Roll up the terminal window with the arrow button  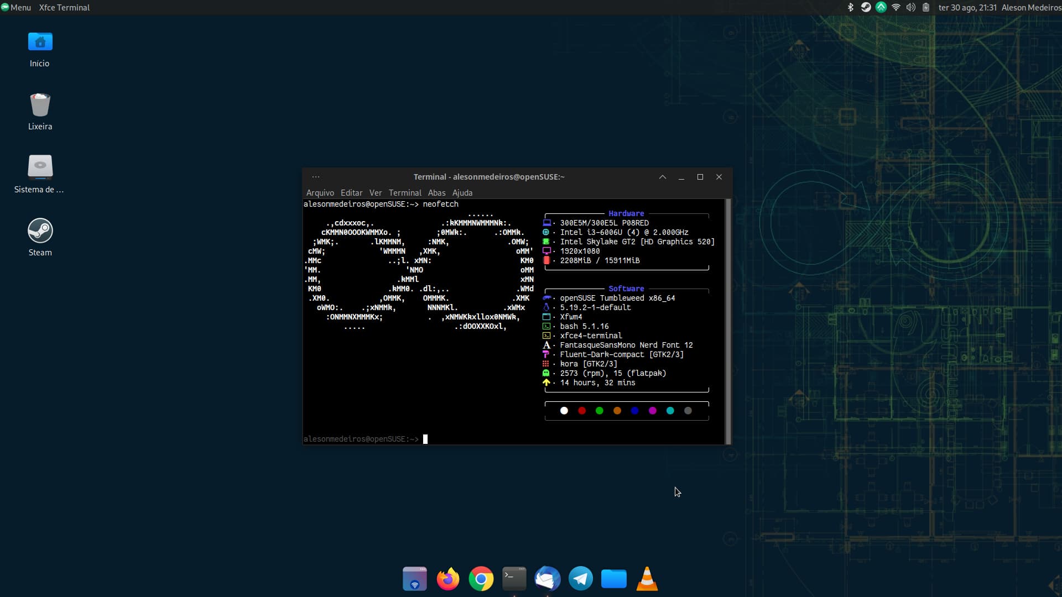663,177
